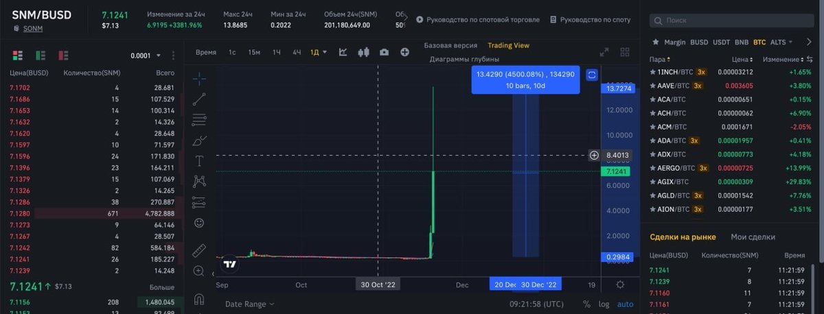The image size is (824, 314).
Task: Show only buy orders in order book
Action: (41, 56)
